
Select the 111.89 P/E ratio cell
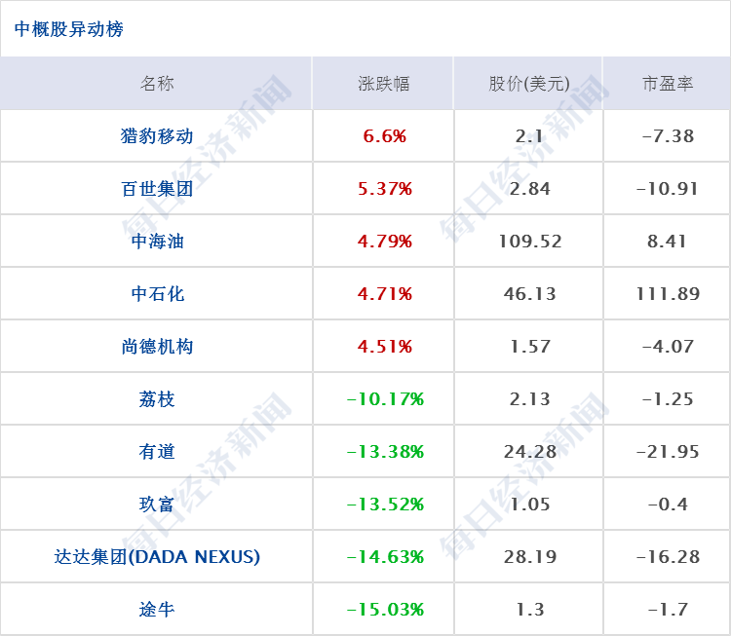pyautogui.click(x=668, y=294)
